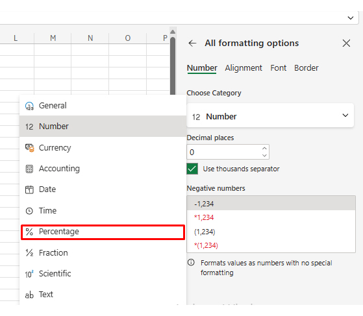Click the info icon beside format description

(191, 263)
